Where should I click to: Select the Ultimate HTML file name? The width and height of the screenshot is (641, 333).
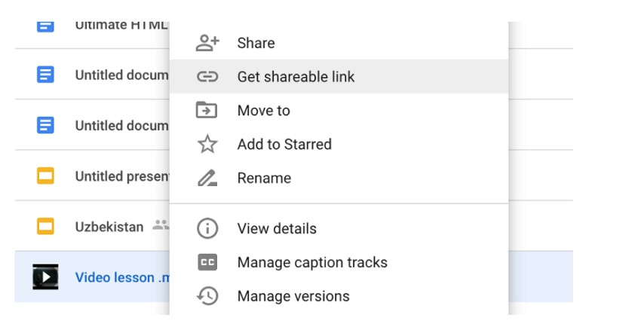tap(121, 26)
